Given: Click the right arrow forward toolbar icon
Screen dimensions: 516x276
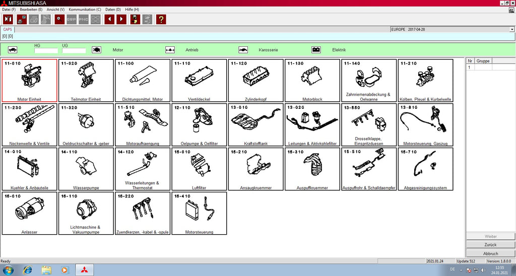Looking at the screenshot, I should [x=121, y=20].
